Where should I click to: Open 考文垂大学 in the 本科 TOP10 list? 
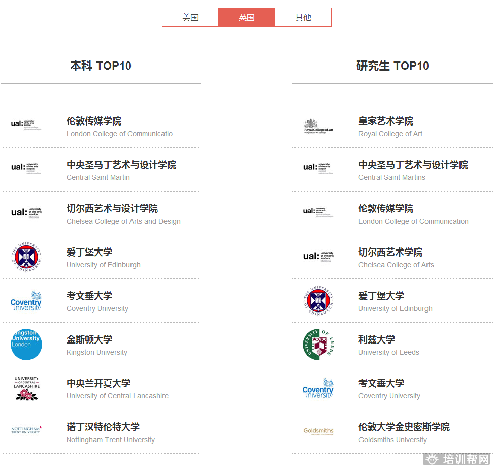(x=89, y=296)
